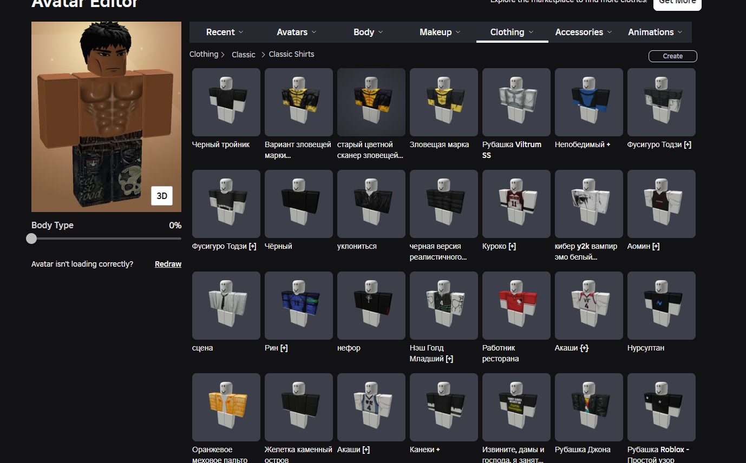746x463 pixels.
Task: Choose the Нэш Голд Младший shirt
Action: (x=444, y=306)
